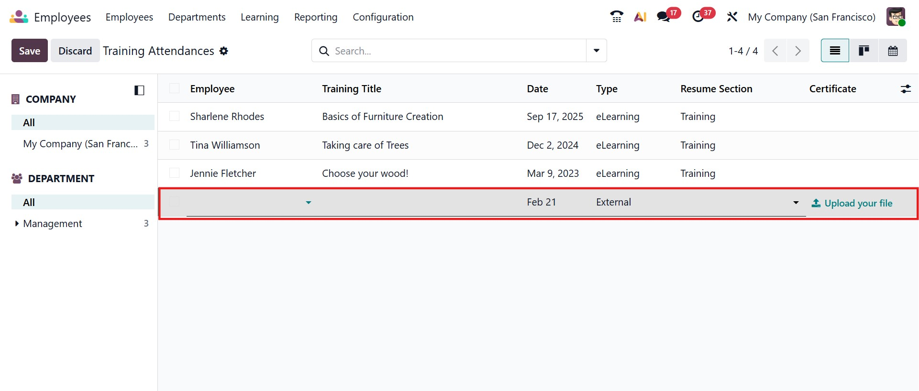Switch to kanban view
This screenshot has height=391, width=919.
tap(864, 51)
